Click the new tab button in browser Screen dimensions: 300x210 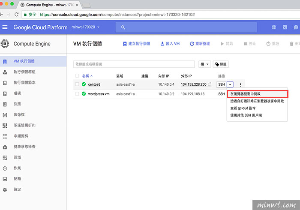(x=87, y=5)
